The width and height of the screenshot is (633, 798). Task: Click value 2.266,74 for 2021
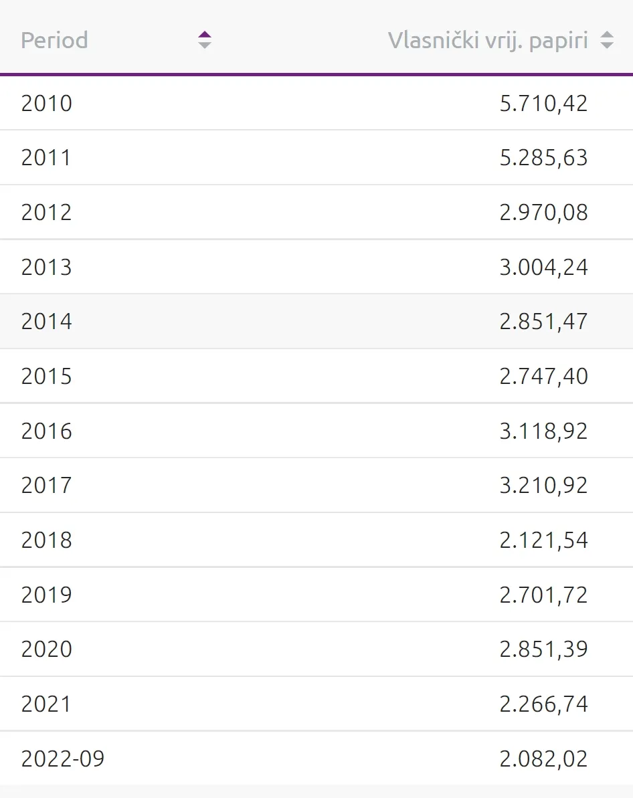click(x=543, y=704)
